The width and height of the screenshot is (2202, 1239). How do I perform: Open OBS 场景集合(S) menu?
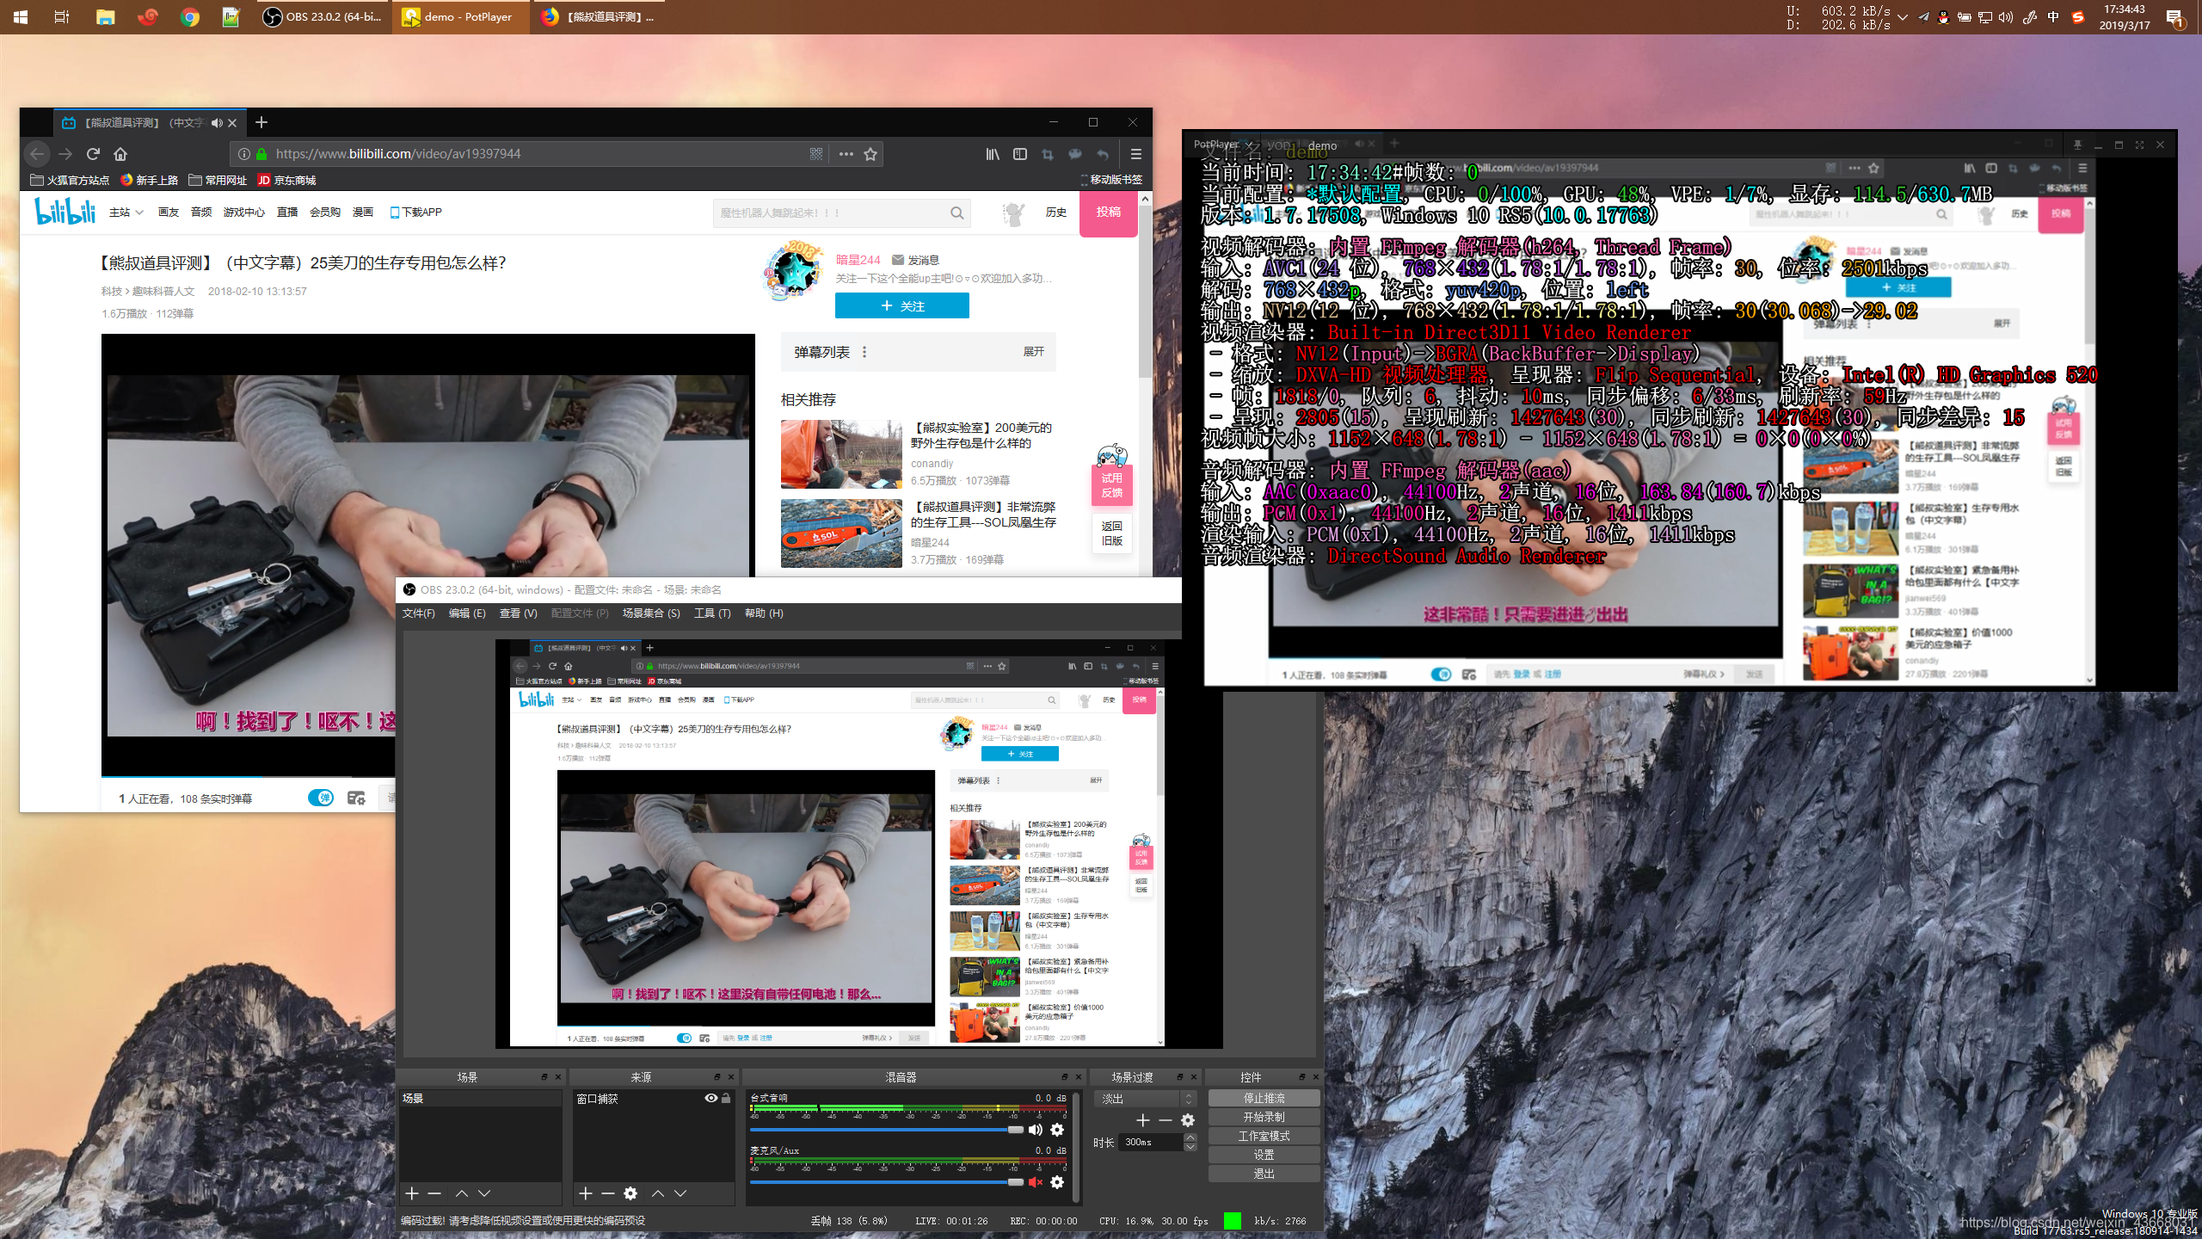651,613
